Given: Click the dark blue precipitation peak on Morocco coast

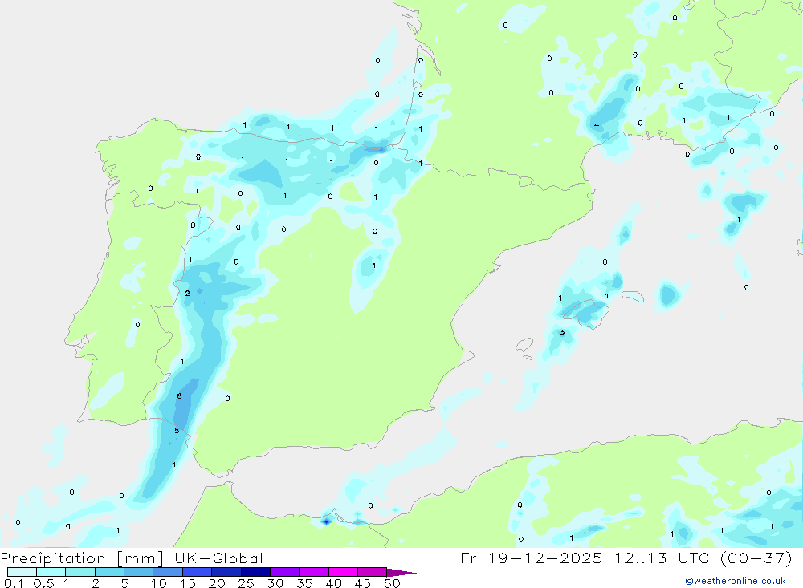Looking at the screenshot, I should pos(327,521).
